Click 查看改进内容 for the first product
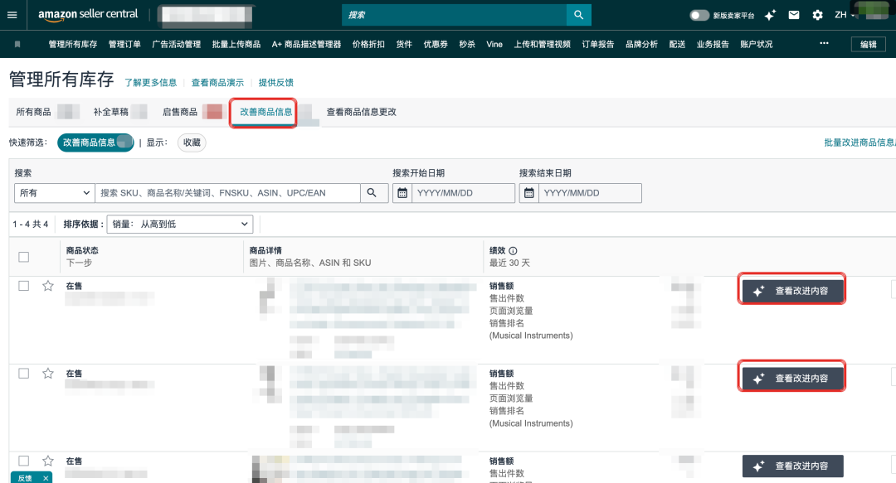Viewport: 896px width, 483px height. tap(792, 291)
